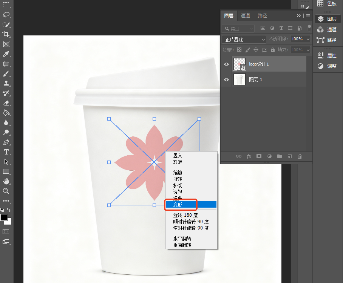Open the 属性 properties panel button

[x=327, y=55]
